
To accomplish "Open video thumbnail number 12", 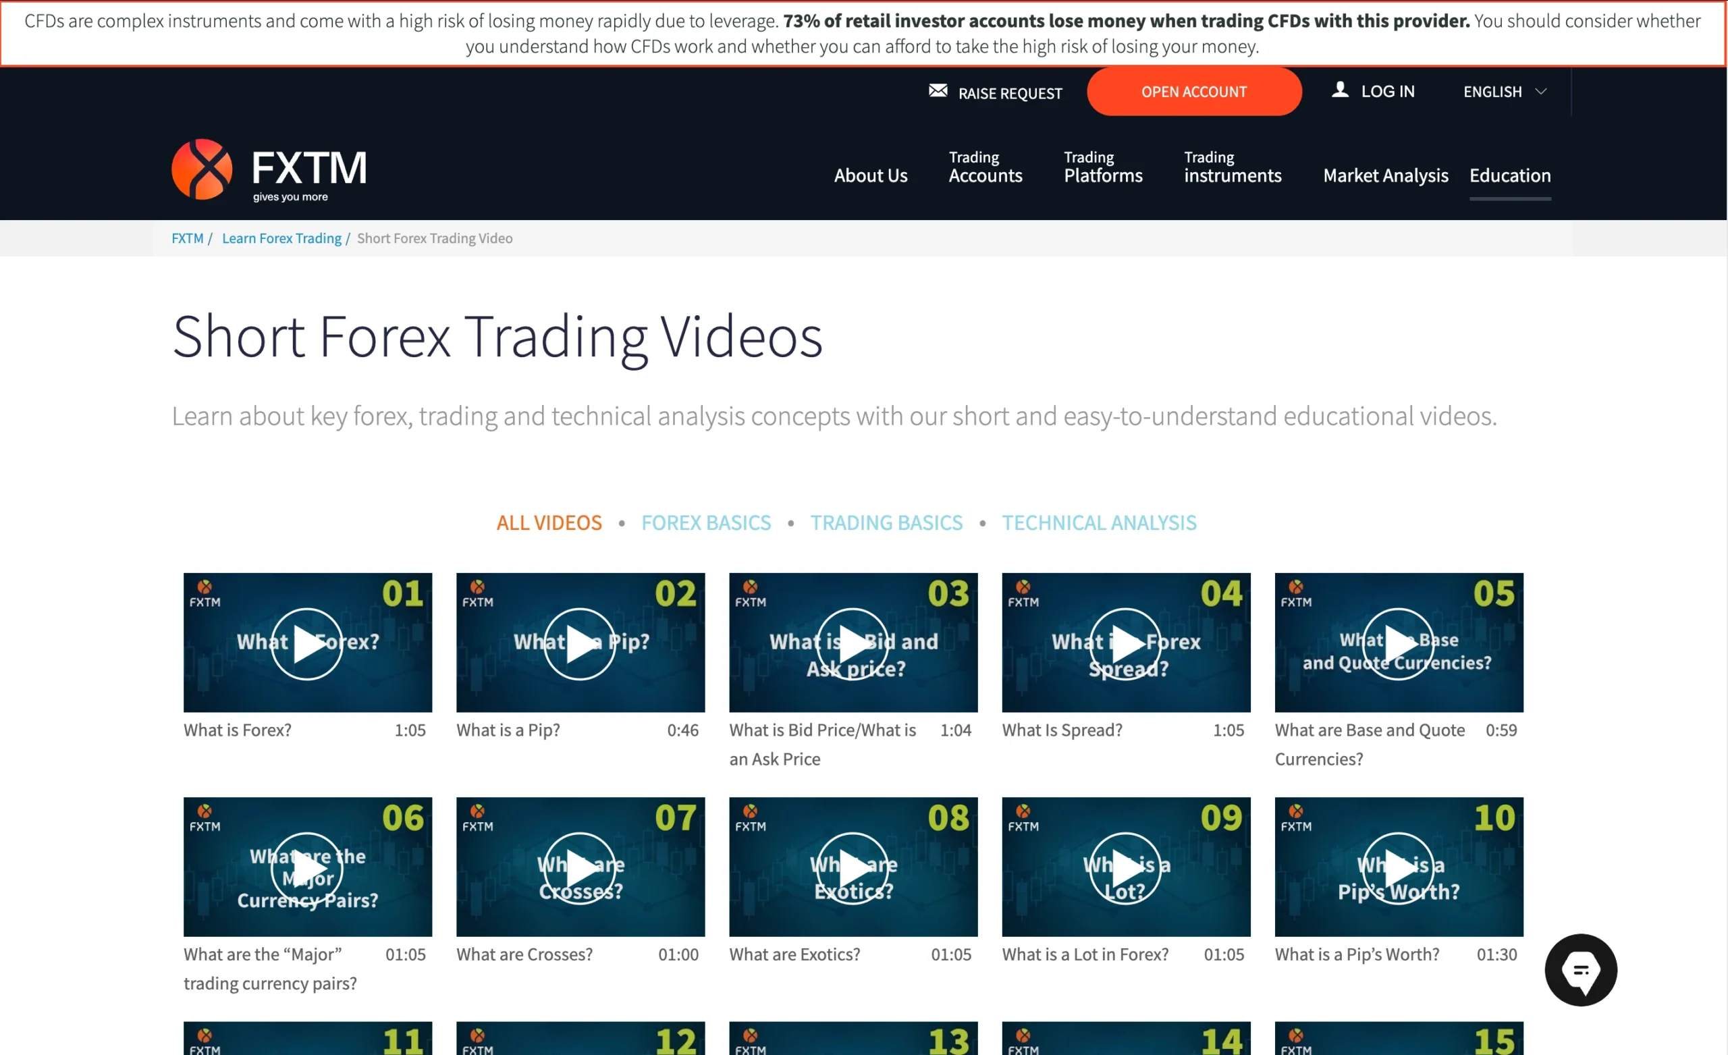I will coord(580,1038).
